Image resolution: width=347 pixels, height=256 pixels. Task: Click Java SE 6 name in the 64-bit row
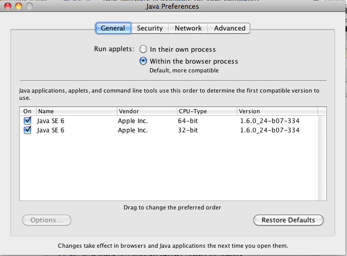51,121
